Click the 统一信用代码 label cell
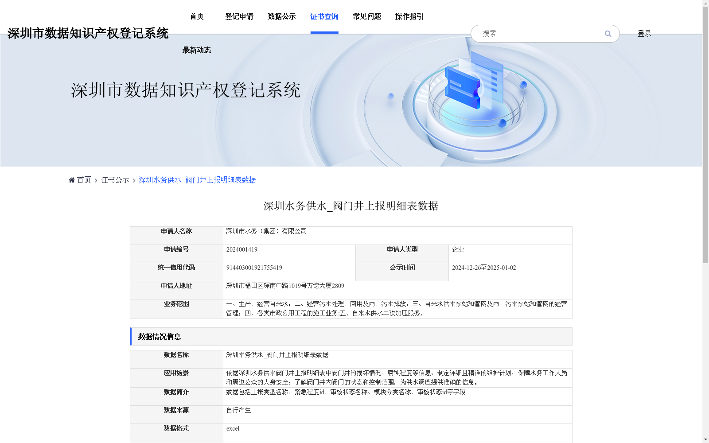The image size is (709, 443). click(x=176, y=272)
